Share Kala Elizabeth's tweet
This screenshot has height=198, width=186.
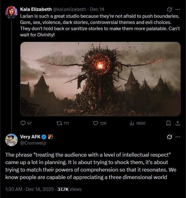[178, 123]
